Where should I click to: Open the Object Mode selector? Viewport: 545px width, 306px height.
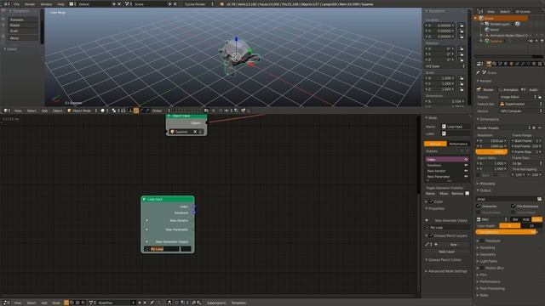click(x=82, y=110)
